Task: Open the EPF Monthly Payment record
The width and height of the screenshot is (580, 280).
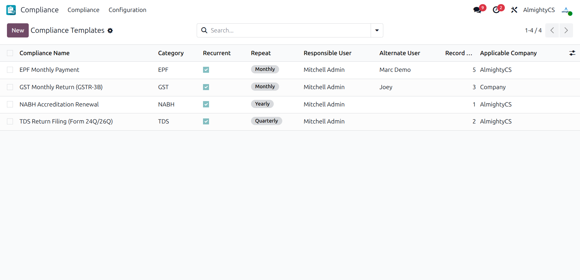Action: pos(49,70)
